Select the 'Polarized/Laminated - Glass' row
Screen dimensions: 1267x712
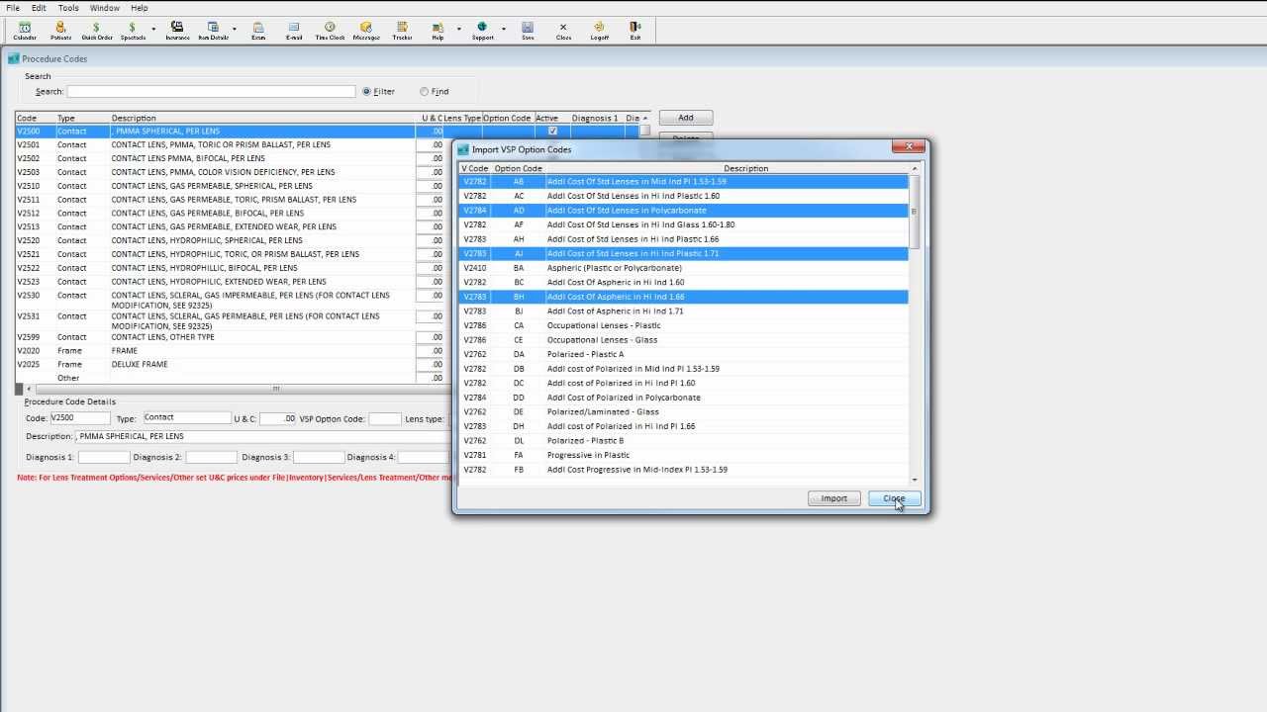684,411
